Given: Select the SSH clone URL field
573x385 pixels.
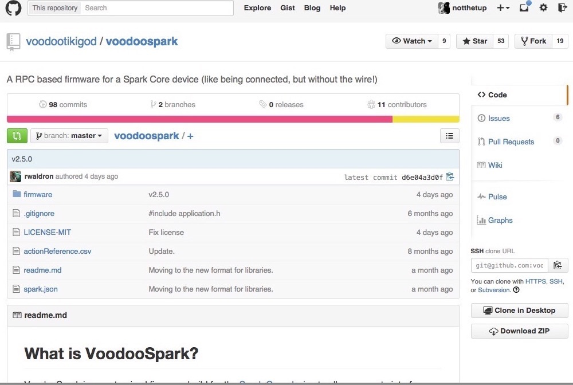Looking at the screenshot, I should click(509, 265).
